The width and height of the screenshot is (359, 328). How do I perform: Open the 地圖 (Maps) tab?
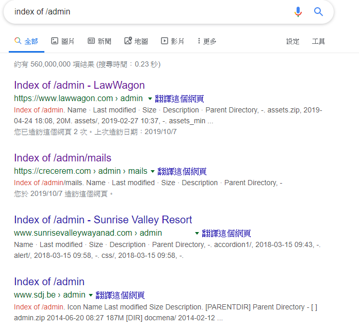(x=136, y=41)
